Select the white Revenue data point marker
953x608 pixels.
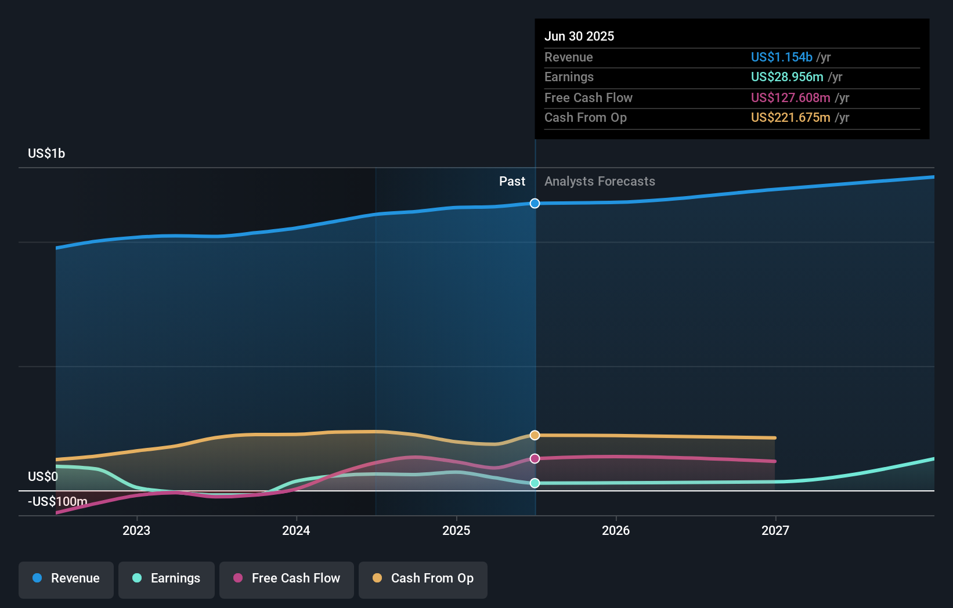point(535,203)
